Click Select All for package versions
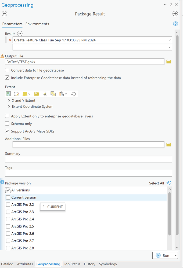Viewport: 183px width, 268px height. click(x=156, y=183)
